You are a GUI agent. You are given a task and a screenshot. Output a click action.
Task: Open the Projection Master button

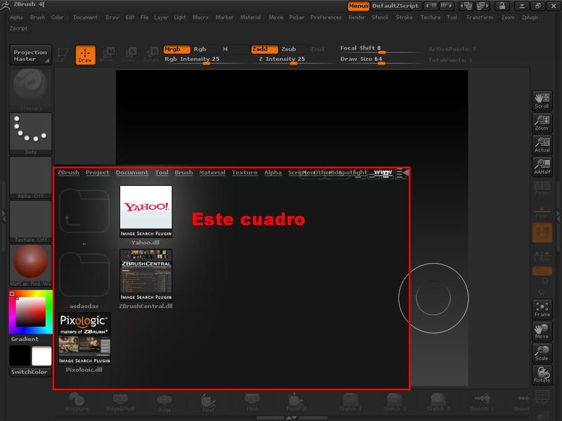30,55
